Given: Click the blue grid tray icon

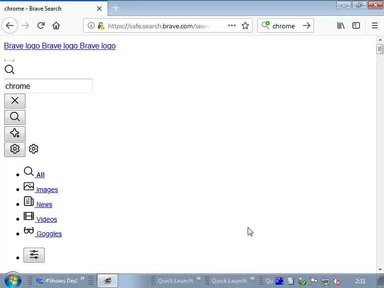Looking at the screenshot, I should tap(279, 281).
